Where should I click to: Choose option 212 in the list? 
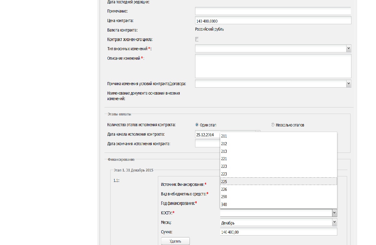click(278, 144)
